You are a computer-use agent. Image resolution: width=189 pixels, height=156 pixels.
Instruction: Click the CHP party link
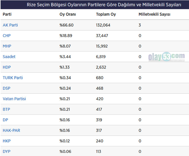tap(7, 36)
